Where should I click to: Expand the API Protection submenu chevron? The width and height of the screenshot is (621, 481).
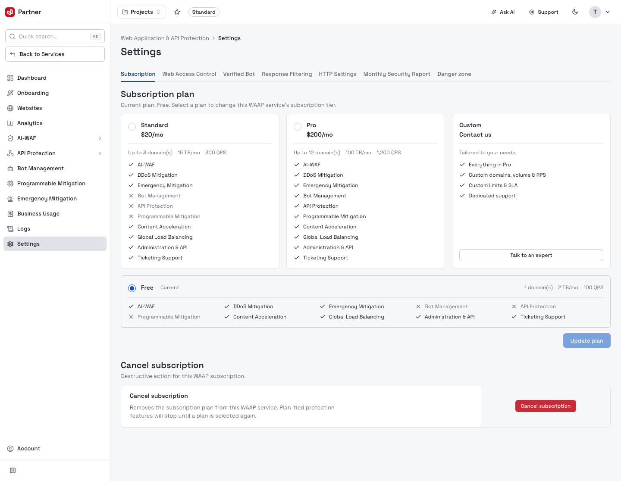100,153
